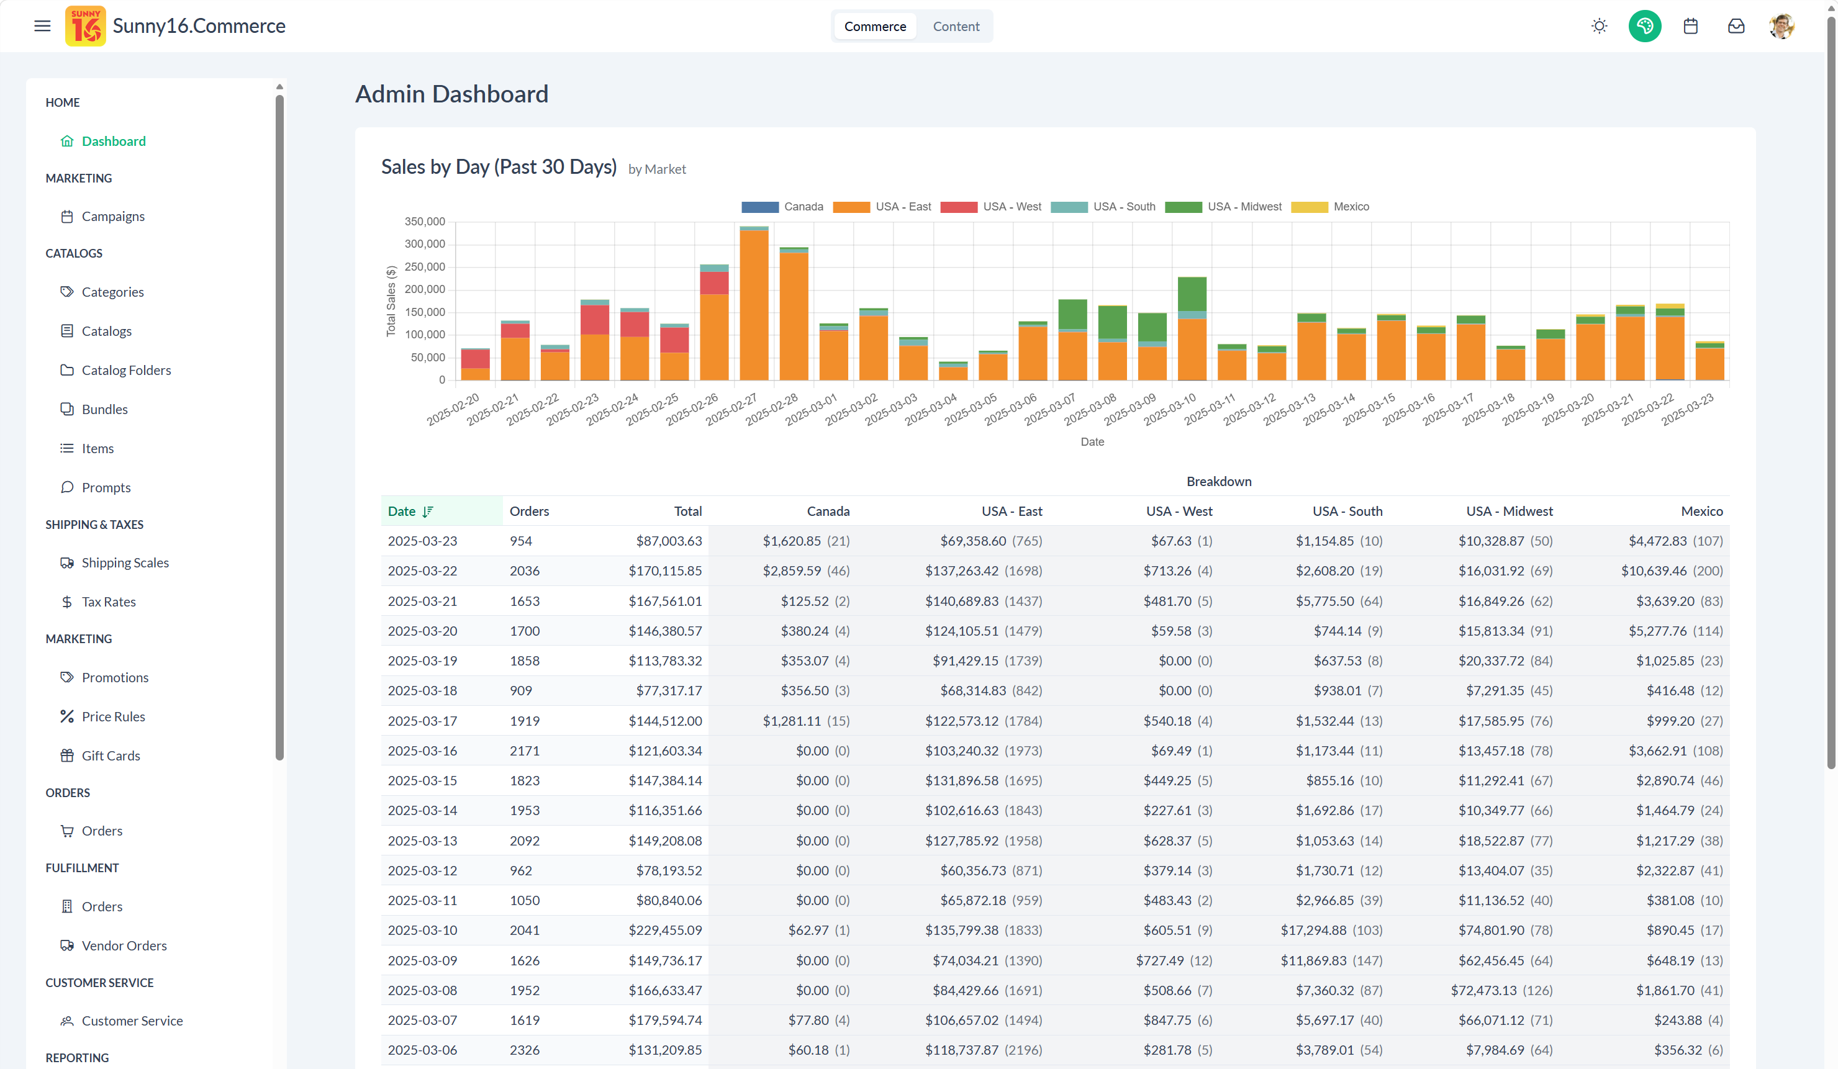The image size is (1838, 1069).
Task: Click the 2025-03-10 bar in chart
Action: [1192, 329]
